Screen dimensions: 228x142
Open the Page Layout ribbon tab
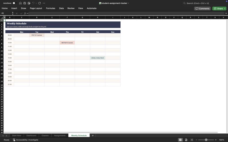36,8
